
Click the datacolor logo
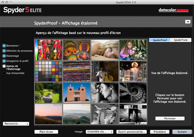point(173,10)
